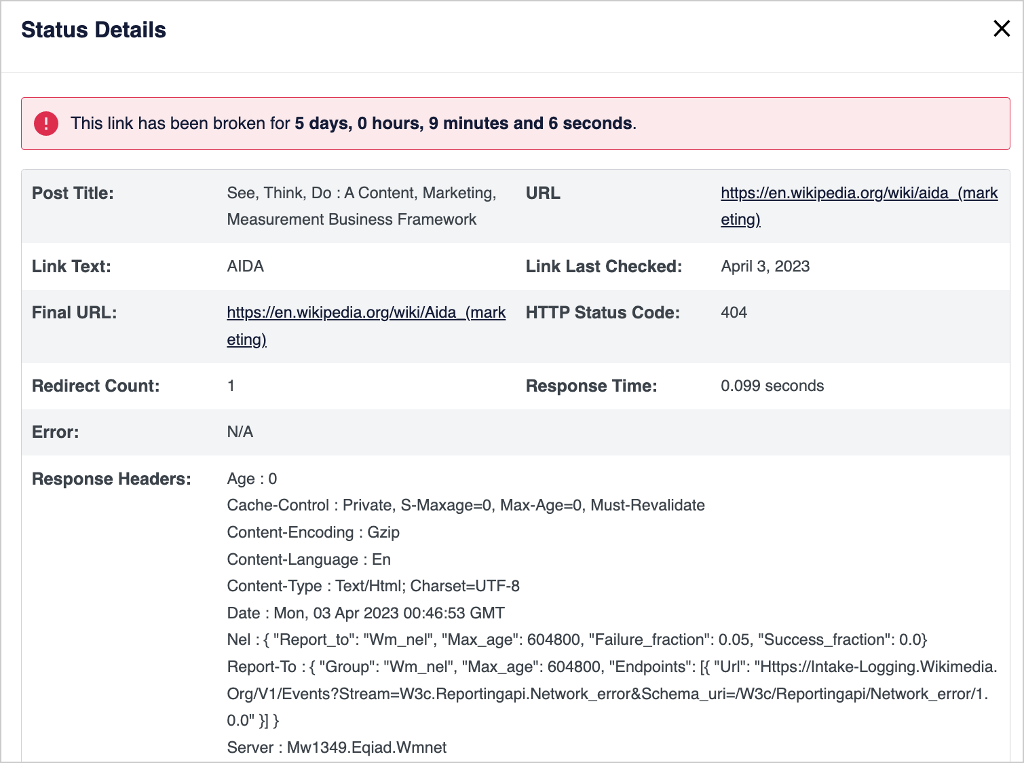Click the 'Response Headers:' label

pyautogui.click(x=111, y=479)
